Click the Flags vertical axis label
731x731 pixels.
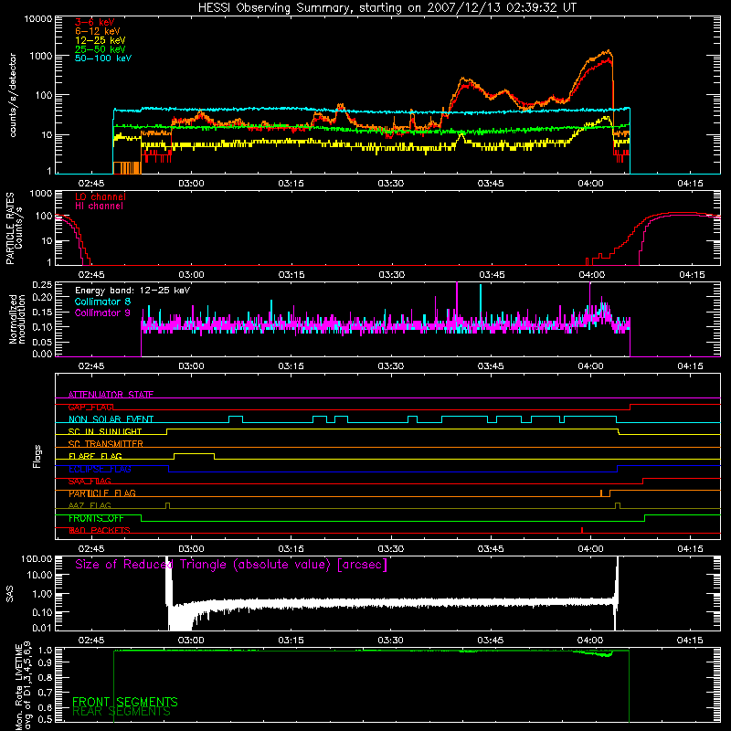[x=37, y=456]
